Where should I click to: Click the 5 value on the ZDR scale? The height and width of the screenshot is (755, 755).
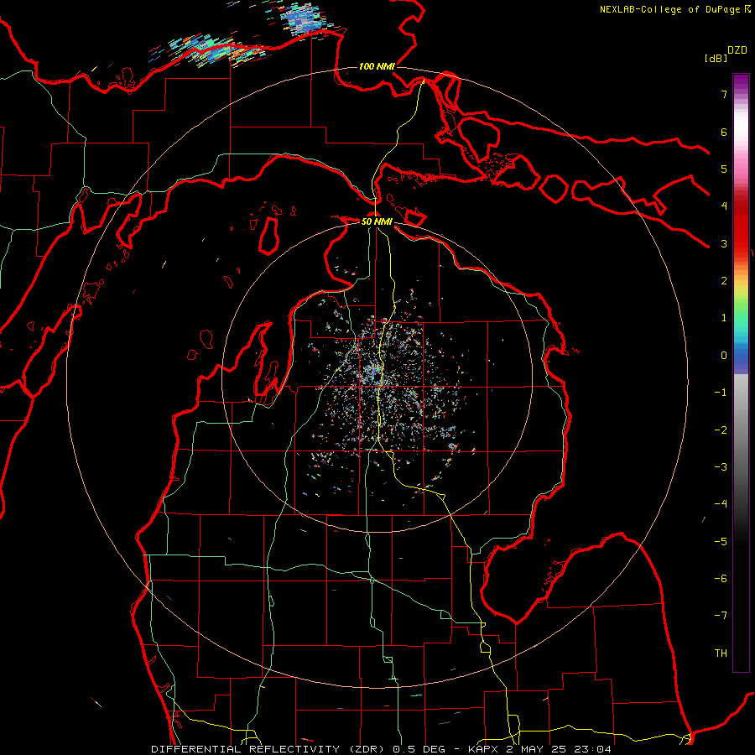pyautogui.click(x=724, y=169)
